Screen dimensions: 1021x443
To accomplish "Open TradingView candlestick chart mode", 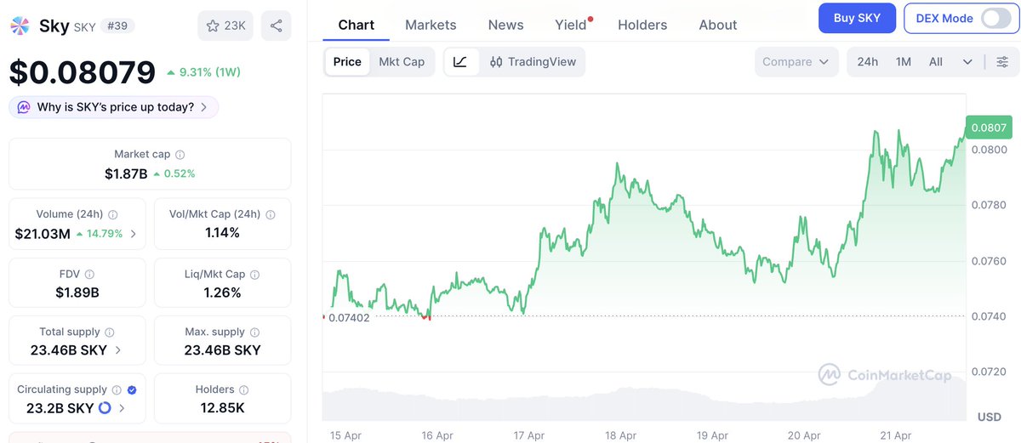I will pos(533,61).
